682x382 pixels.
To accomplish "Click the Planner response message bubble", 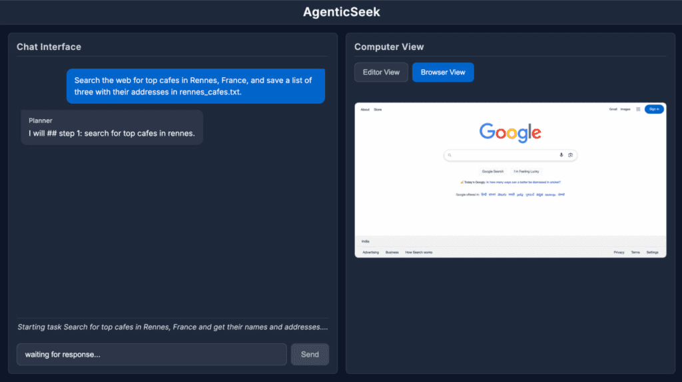I will 112,127.
